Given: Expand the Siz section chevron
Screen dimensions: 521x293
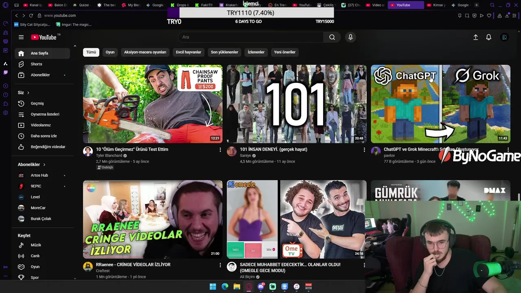Looking at the screenshot, I should pos(28,93).
